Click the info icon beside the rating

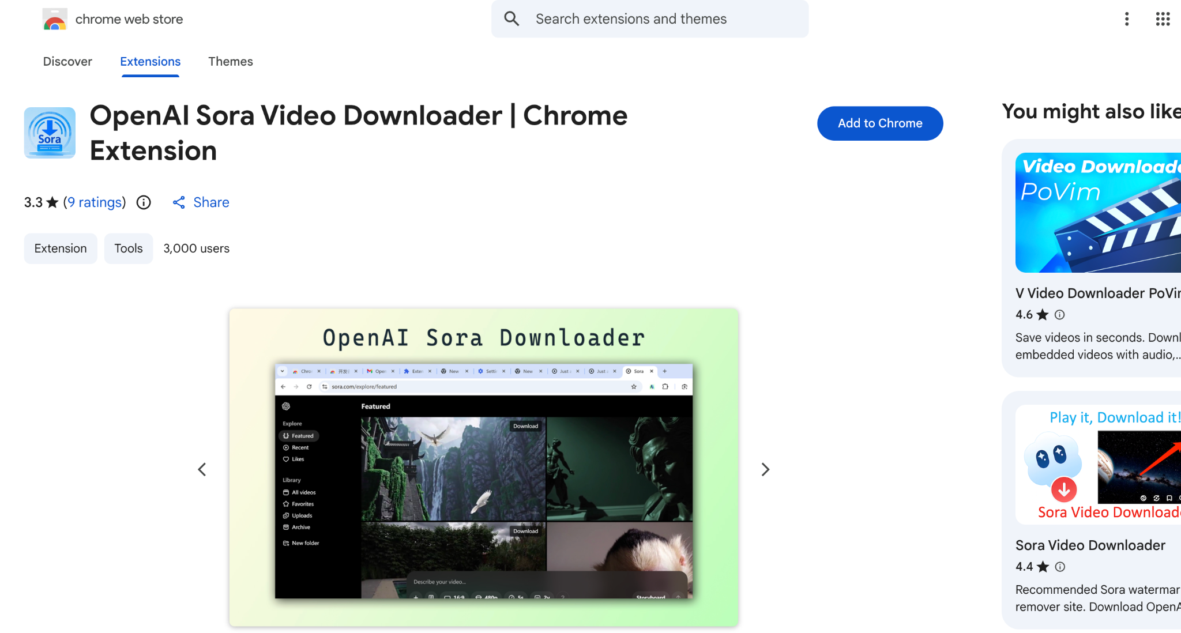tap(143, 202)
